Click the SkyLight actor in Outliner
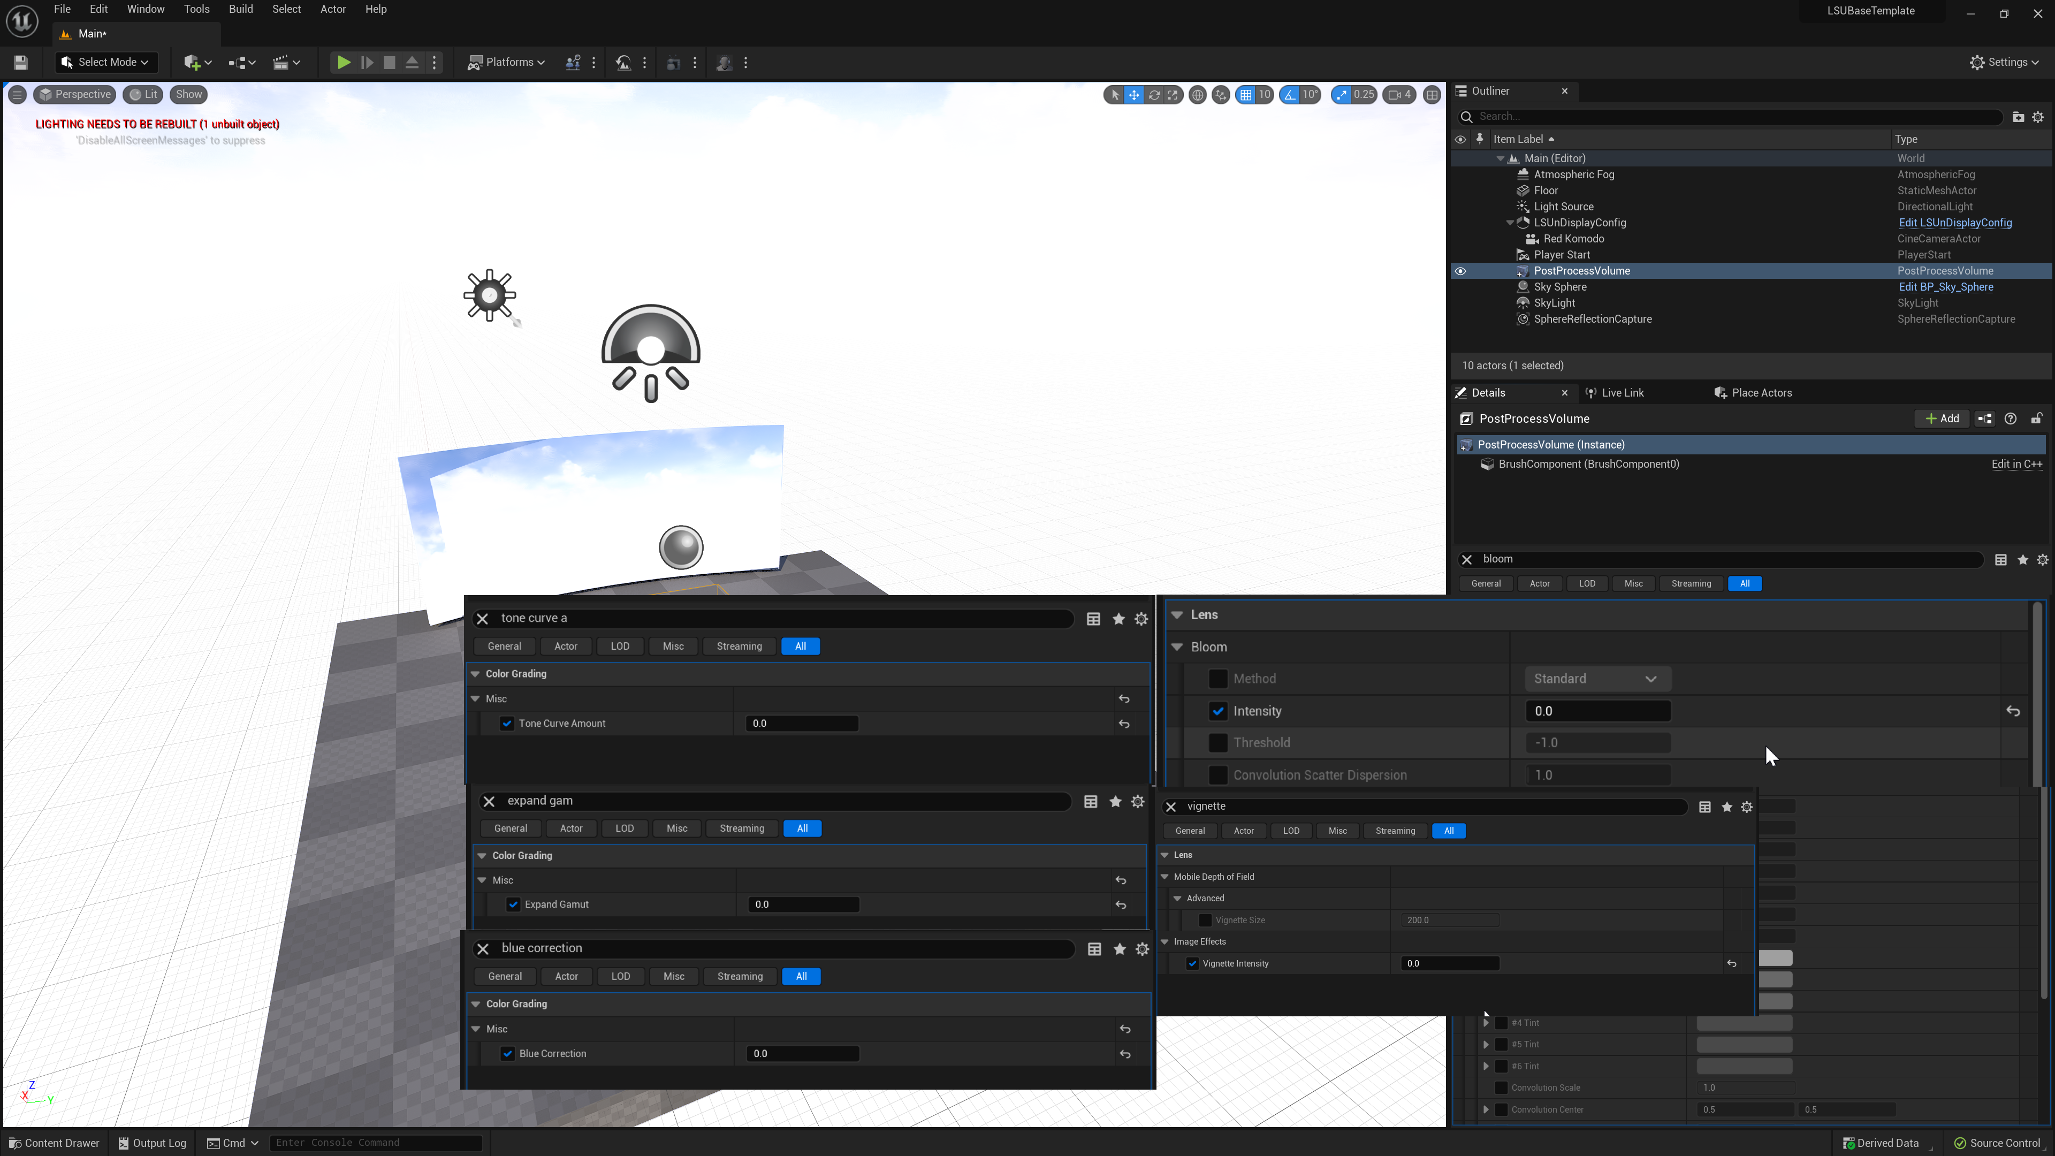This screenshot has height=1156, width=2055. (1554, 302)
